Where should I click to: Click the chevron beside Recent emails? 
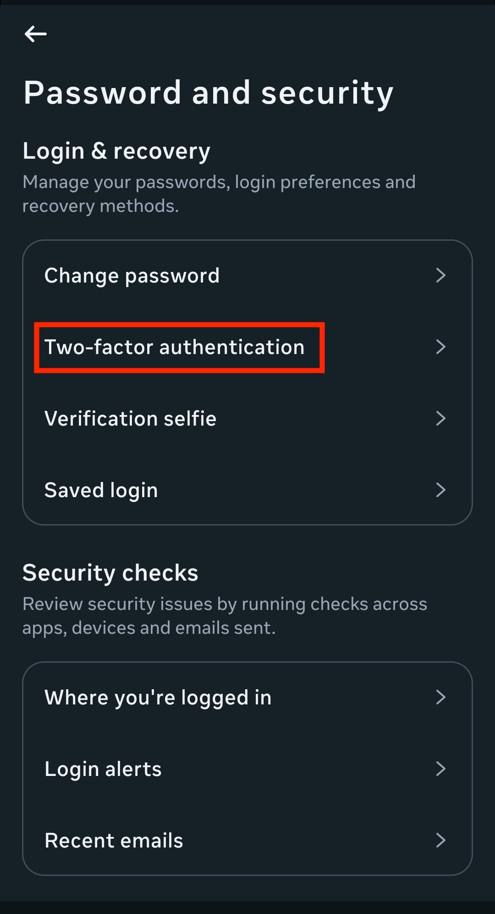pyautogui.click(x=441, y=840)
